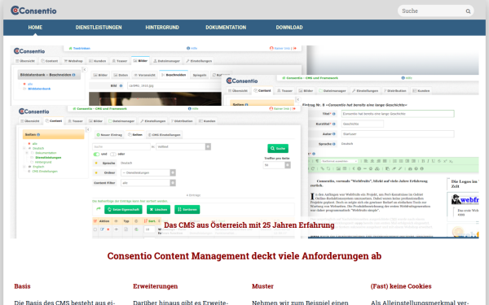Click the Underline icon in the editor toolbar
The width and height of the screenshot is (489, 305).
[434, 161]
